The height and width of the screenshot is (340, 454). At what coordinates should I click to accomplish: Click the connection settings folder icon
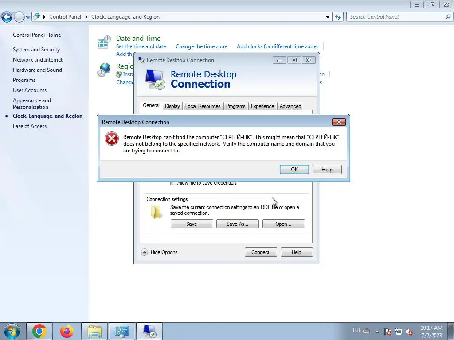[x=157, y=212]
